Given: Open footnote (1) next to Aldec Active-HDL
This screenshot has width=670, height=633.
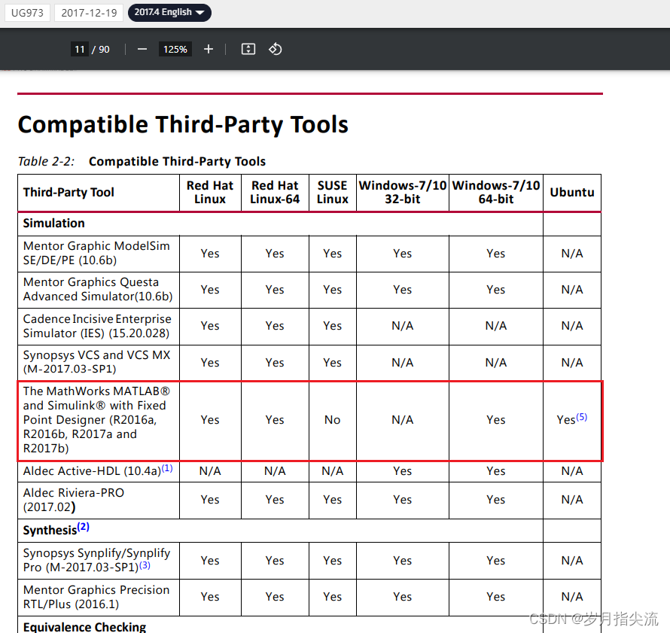Looking at the screenshot, I should (167, 468).
